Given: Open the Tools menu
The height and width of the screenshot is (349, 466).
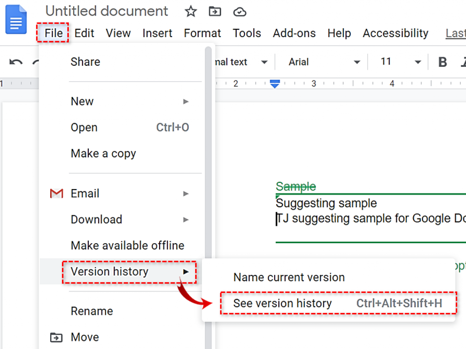Looking at the screenshot, I should point(247,33).
